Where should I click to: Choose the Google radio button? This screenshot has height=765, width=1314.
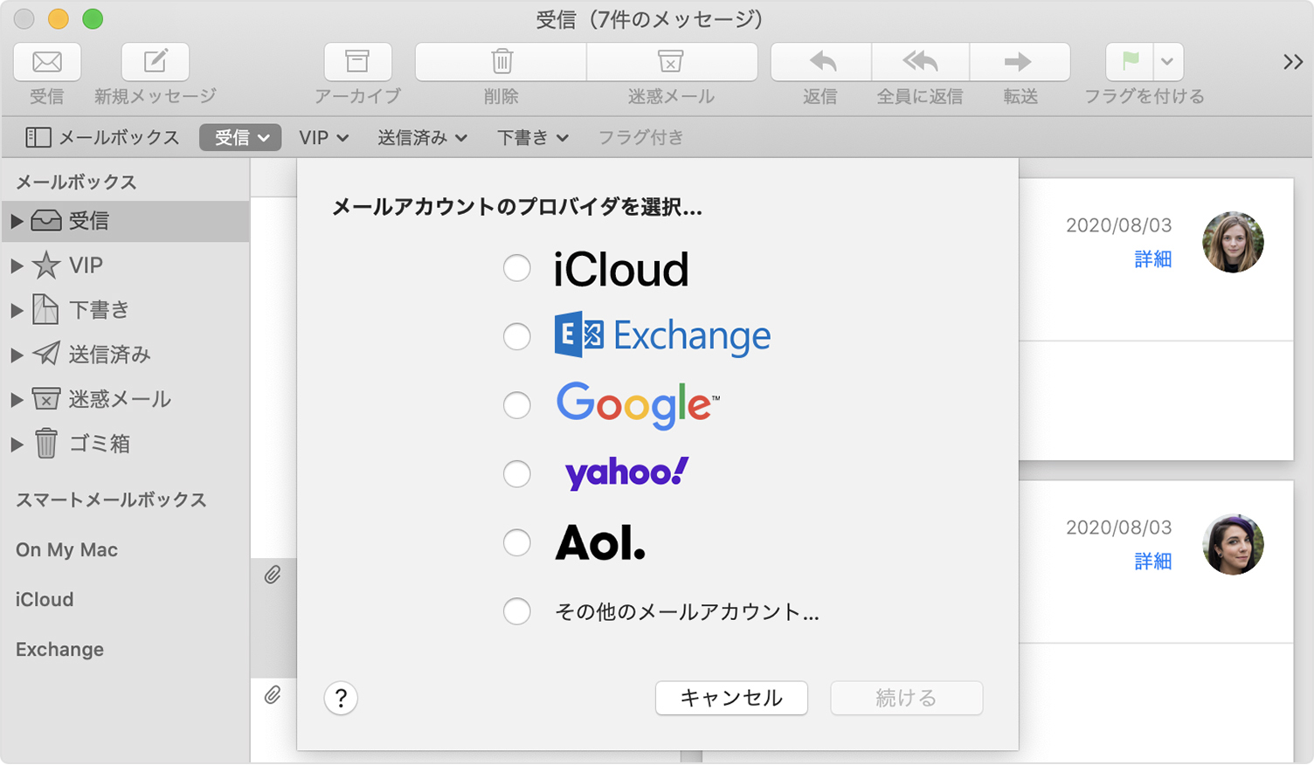click(x=517, y=405)
